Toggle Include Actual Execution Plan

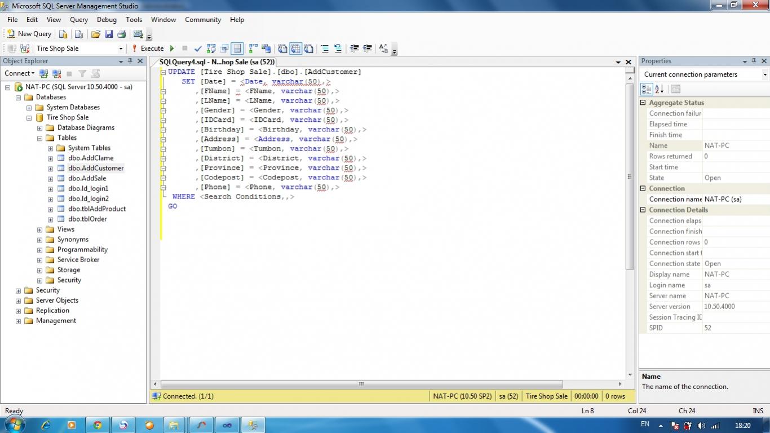(x=253, y=48)
